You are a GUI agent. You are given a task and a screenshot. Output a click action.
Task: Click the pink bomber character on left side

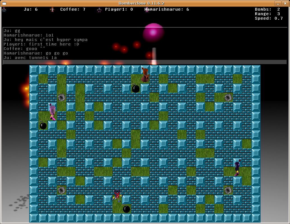[x=52, y=112]
